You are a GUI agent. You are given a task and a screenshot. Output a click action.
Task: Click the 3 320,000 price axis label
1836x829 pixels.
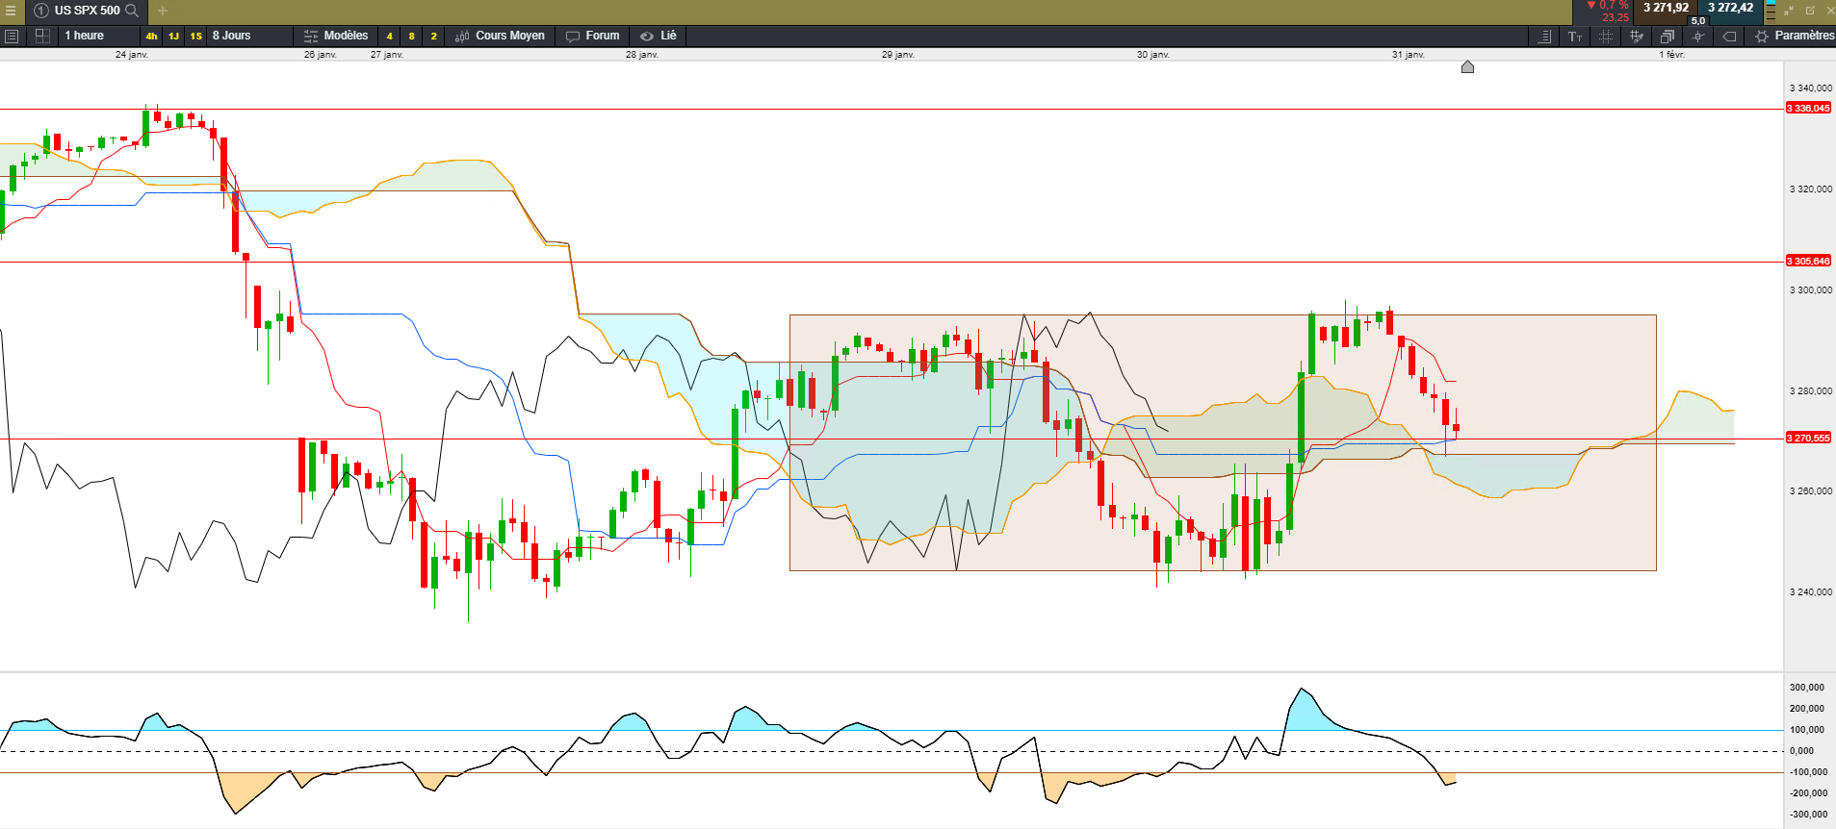click(1811, 189)
